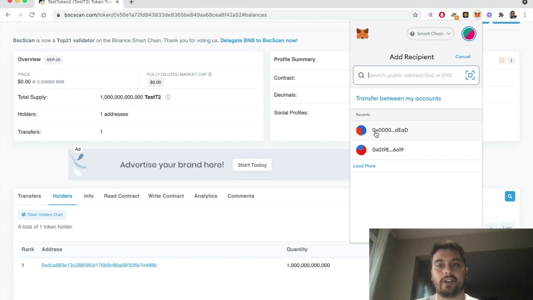The height and width of the screenshot is (300, 533).
Task: Click Delegate BNB to BscScan now link
Action: [259, 40]
